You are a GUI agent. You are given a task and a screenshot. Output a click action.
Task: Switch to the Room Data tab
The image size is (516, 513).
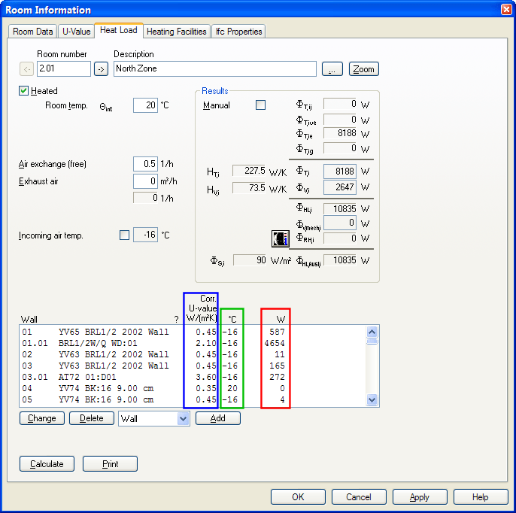[x=32, y=32]
